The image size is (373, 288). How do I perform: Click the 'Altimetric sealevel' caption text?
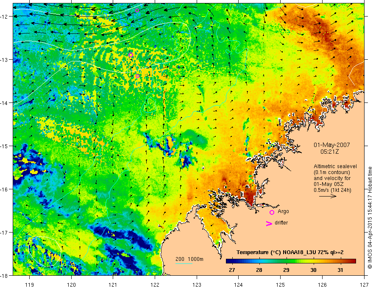pyautogui.click(x=335, y=166)
